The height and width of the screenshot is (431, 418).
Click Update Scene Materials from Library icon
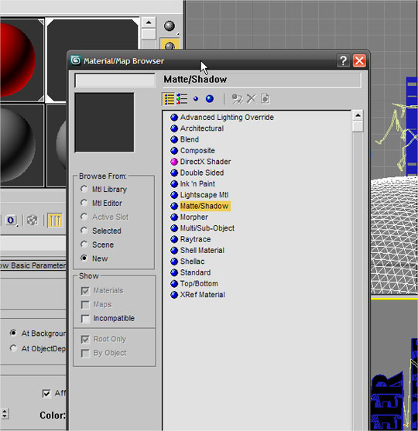pyautogui.click(x=238, y=99)
